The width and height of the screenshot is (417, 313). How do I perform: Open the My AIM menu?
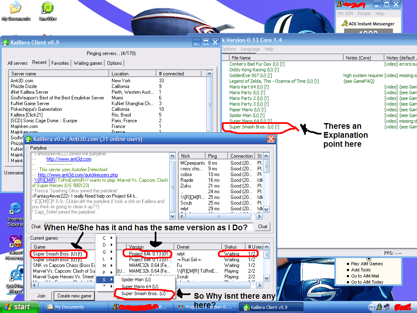click(345, 13)
